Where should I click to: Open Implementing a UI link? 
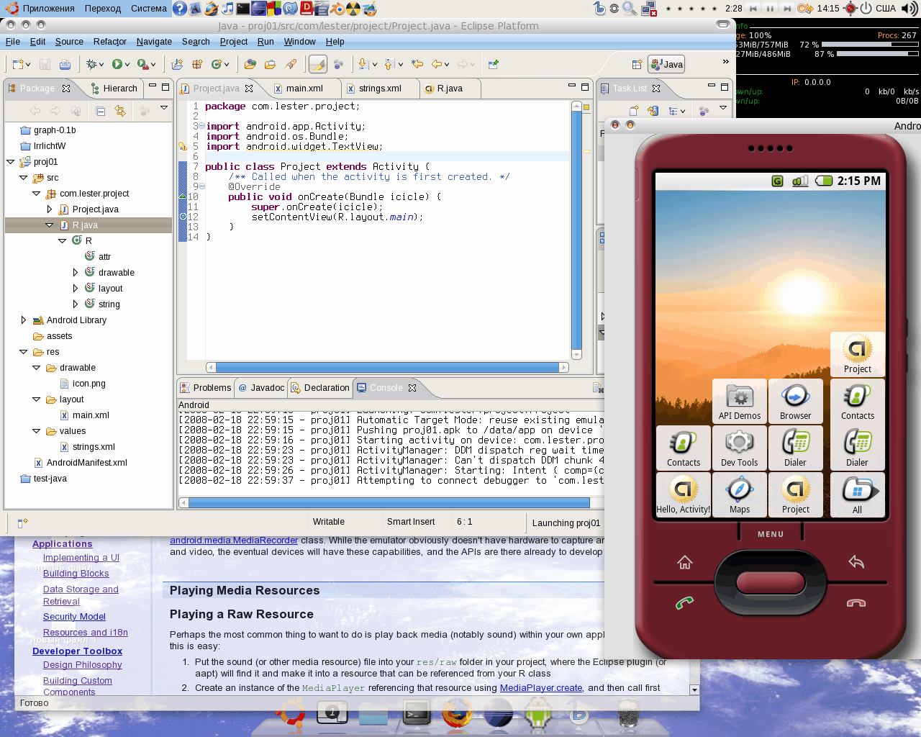tap(81, 558)
